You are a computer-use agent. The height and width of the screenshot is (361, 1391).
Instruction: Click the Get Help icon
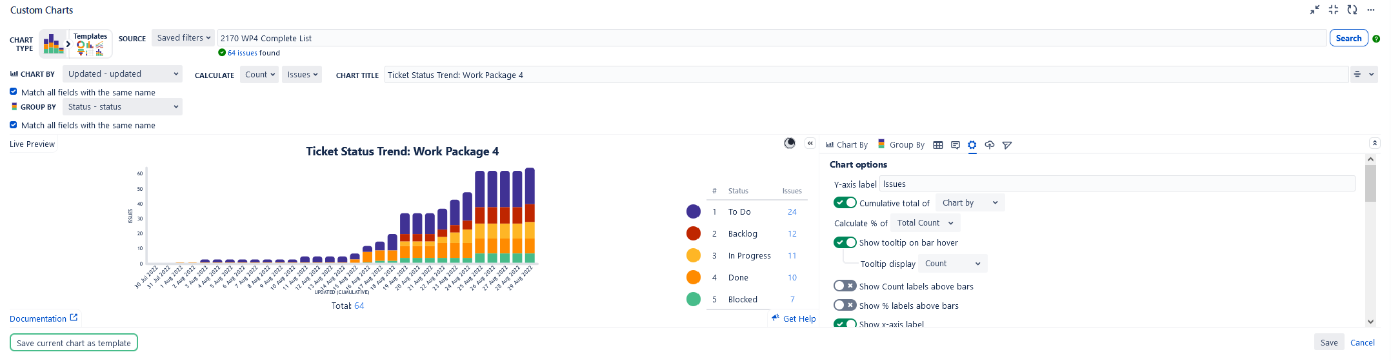[x=776, y=318]
